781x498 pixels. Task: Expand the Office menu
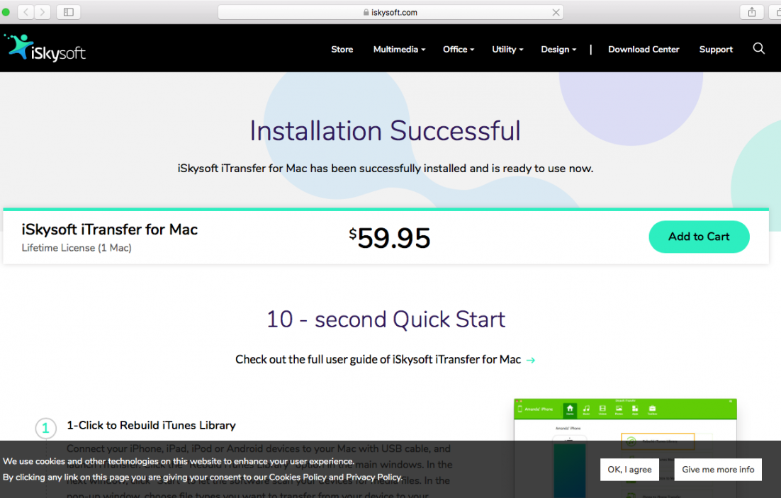pos(459,50)
